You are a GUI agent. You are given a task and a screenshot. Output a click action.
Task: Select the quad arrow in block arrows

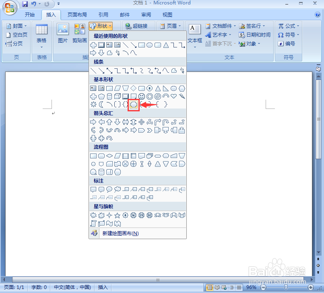tap(142, 122)
